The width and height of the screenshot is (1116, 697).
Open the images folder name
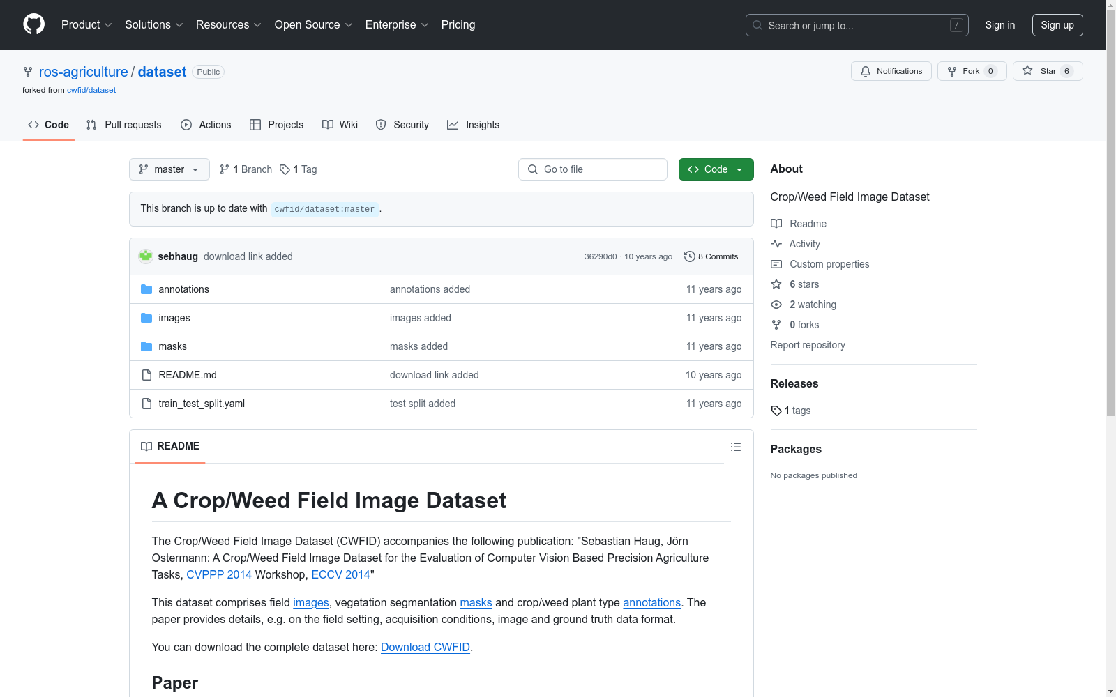coord(174,318)
